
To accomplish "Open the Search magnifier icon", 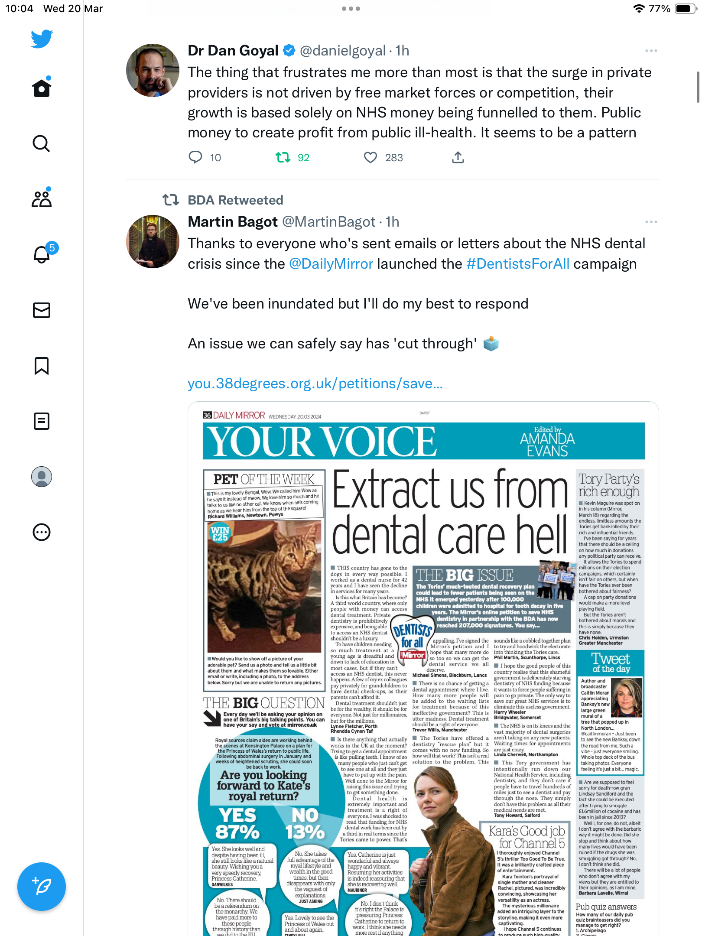I will click(x=42, y=143).
